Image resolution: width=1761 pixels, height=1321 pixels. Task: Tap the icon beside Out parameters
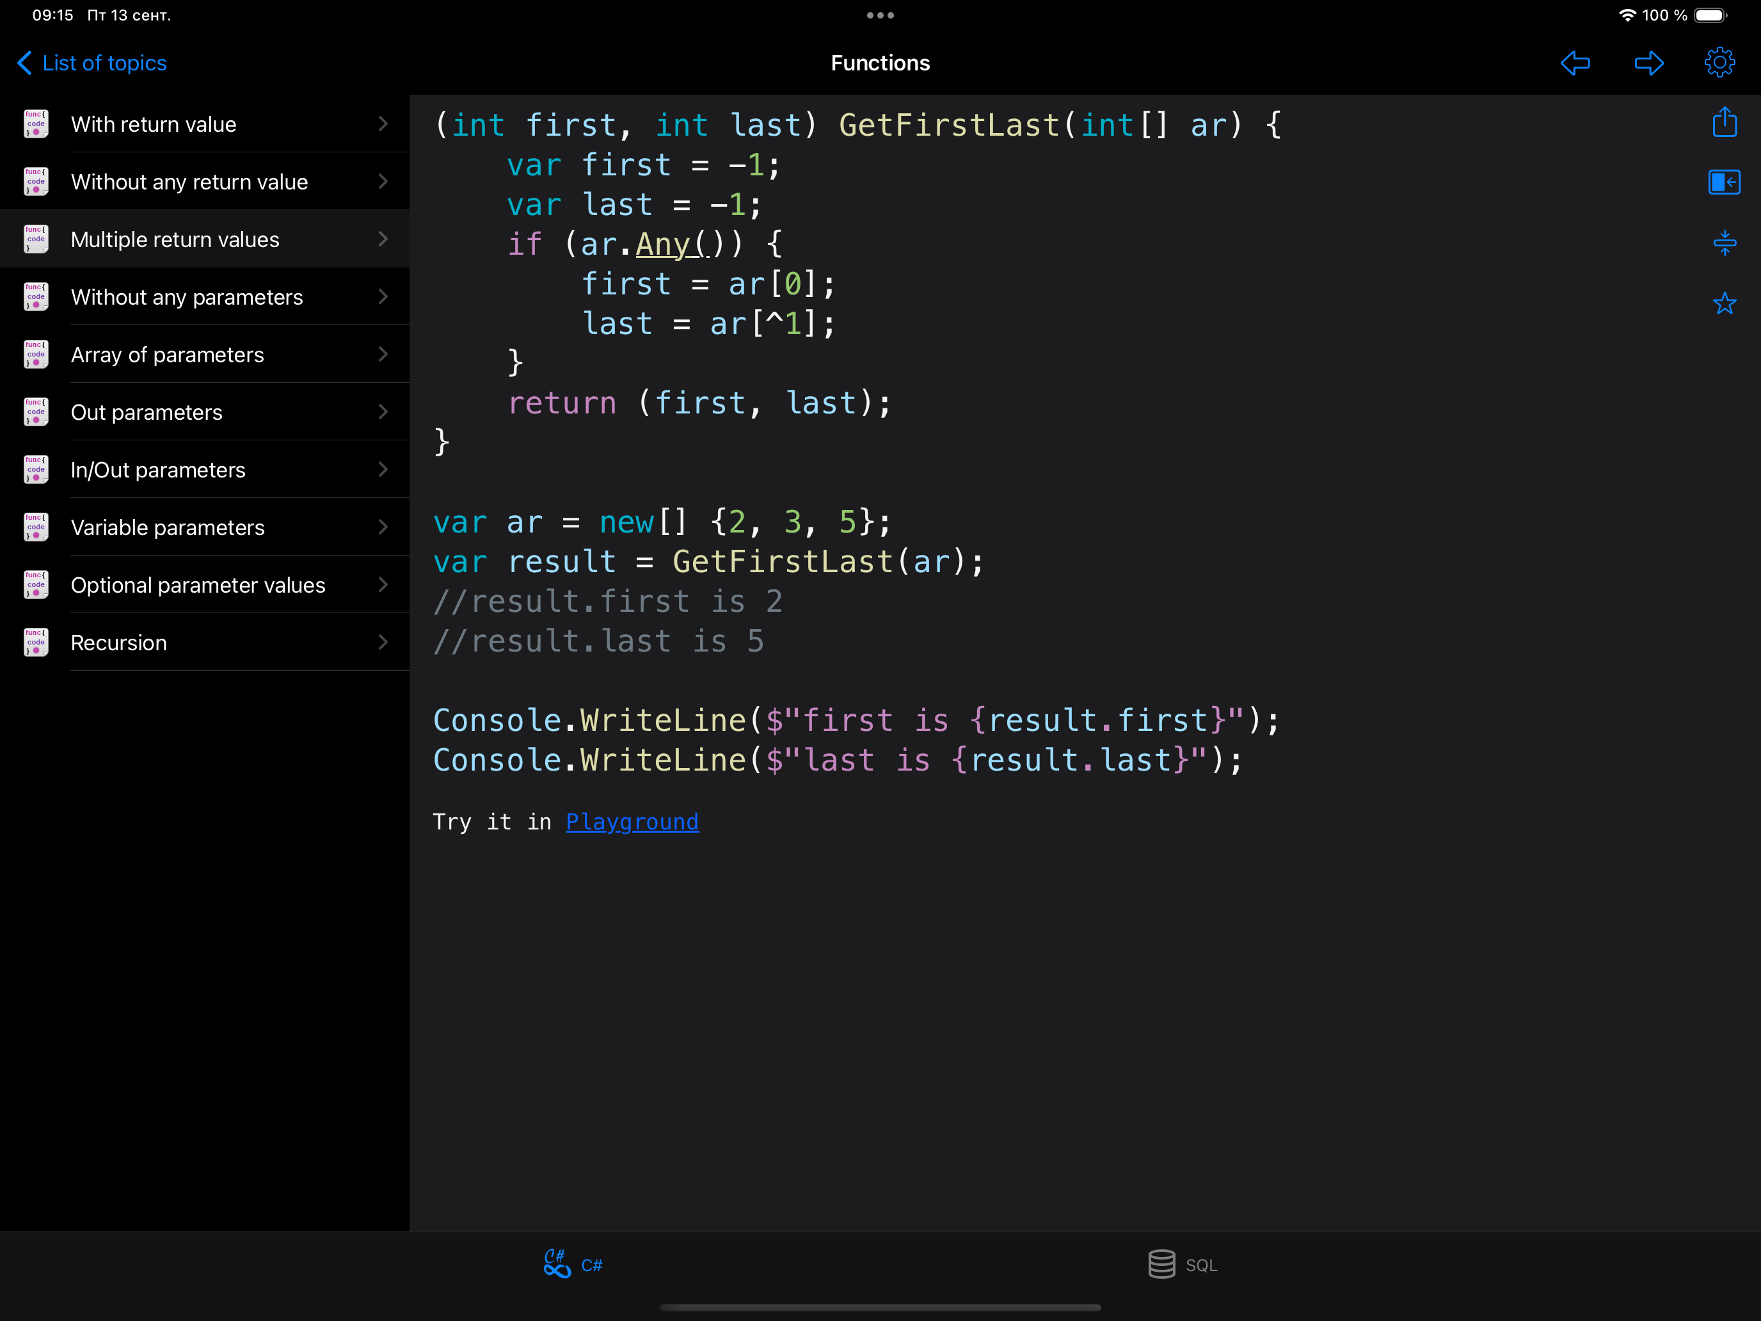click(36, 412)
